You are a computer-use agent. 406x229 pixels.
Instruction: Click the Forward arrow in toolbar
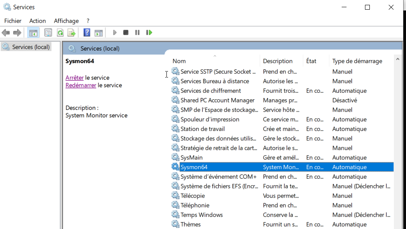17,33
